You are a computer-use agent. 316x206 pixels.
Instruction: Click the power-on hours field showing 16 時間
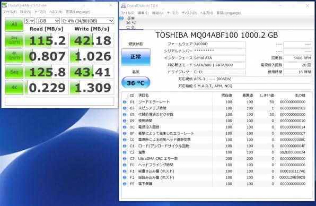pos(297,72)
